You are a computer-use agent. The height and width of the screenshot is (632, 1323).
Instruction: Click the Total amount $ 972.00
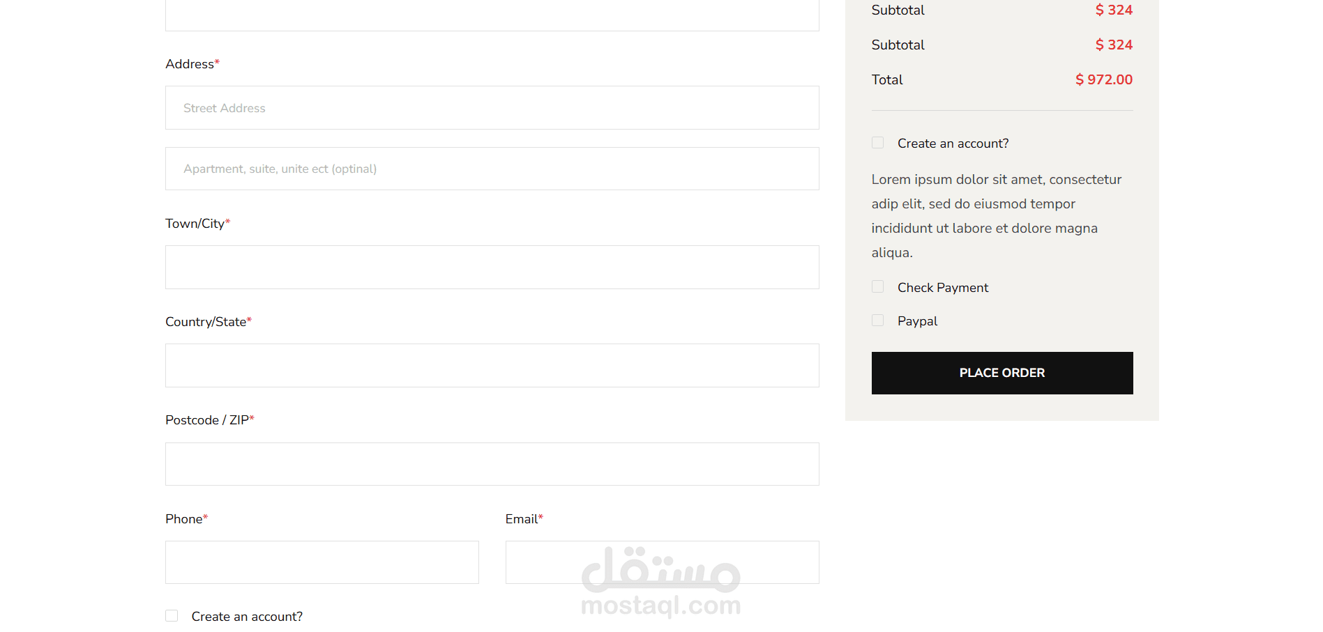tap(1104, 79)
